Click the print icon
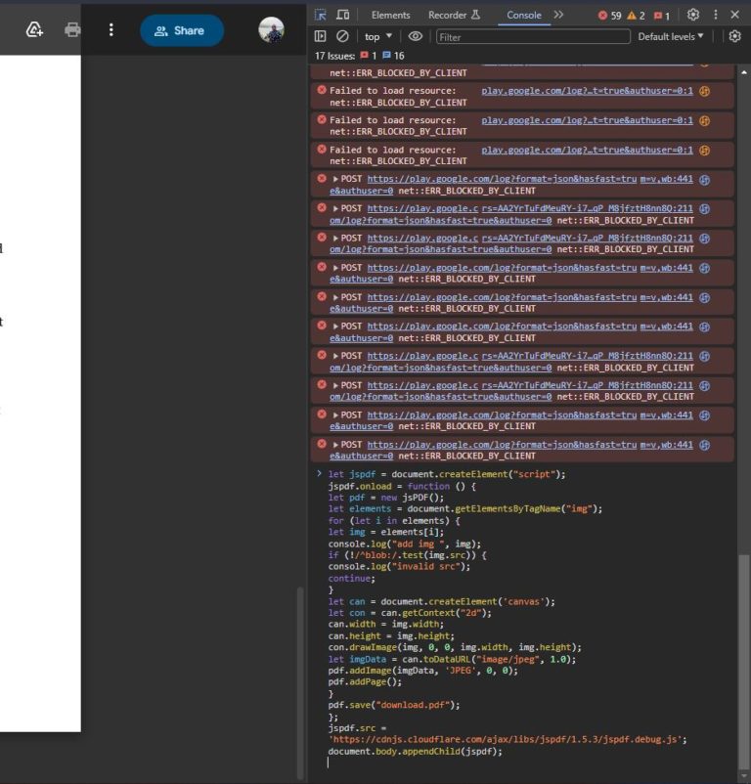This screenshot has height=784, width=751. pos(72,30)
